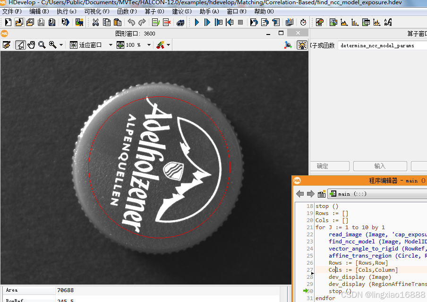This screenshot has height=302, width=427.
Task: Click the stopwatch profiler icon
Action: tap(303, 22)
